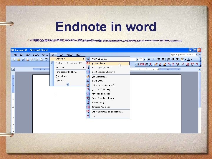
Task: Click Insert Note icon on EndNote toolbar
Action: pyautogui.click(x=160, y=64)
